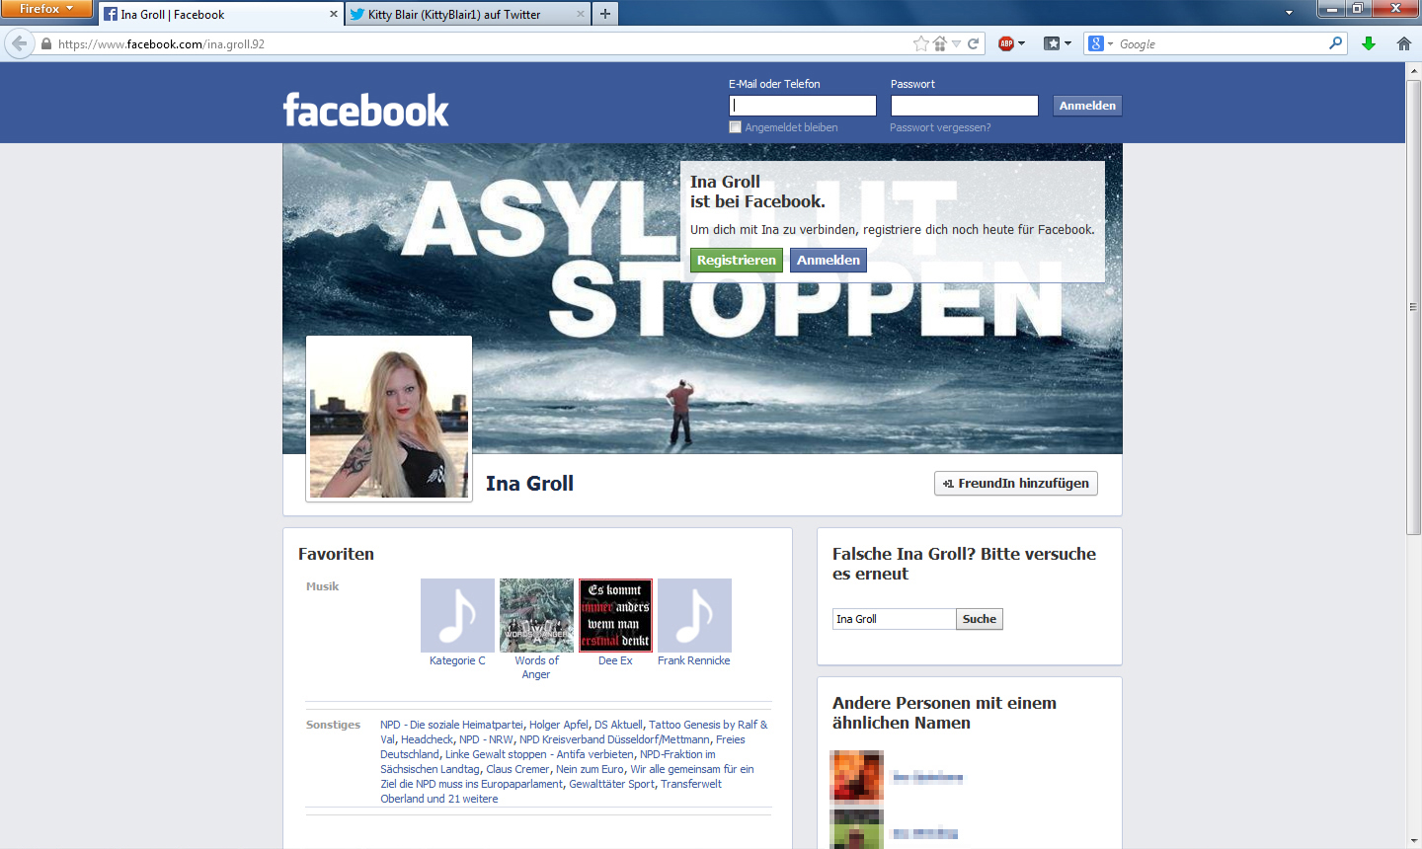Click the browser back arrow button
1422x849 pixels.
[x=19, y=43]
